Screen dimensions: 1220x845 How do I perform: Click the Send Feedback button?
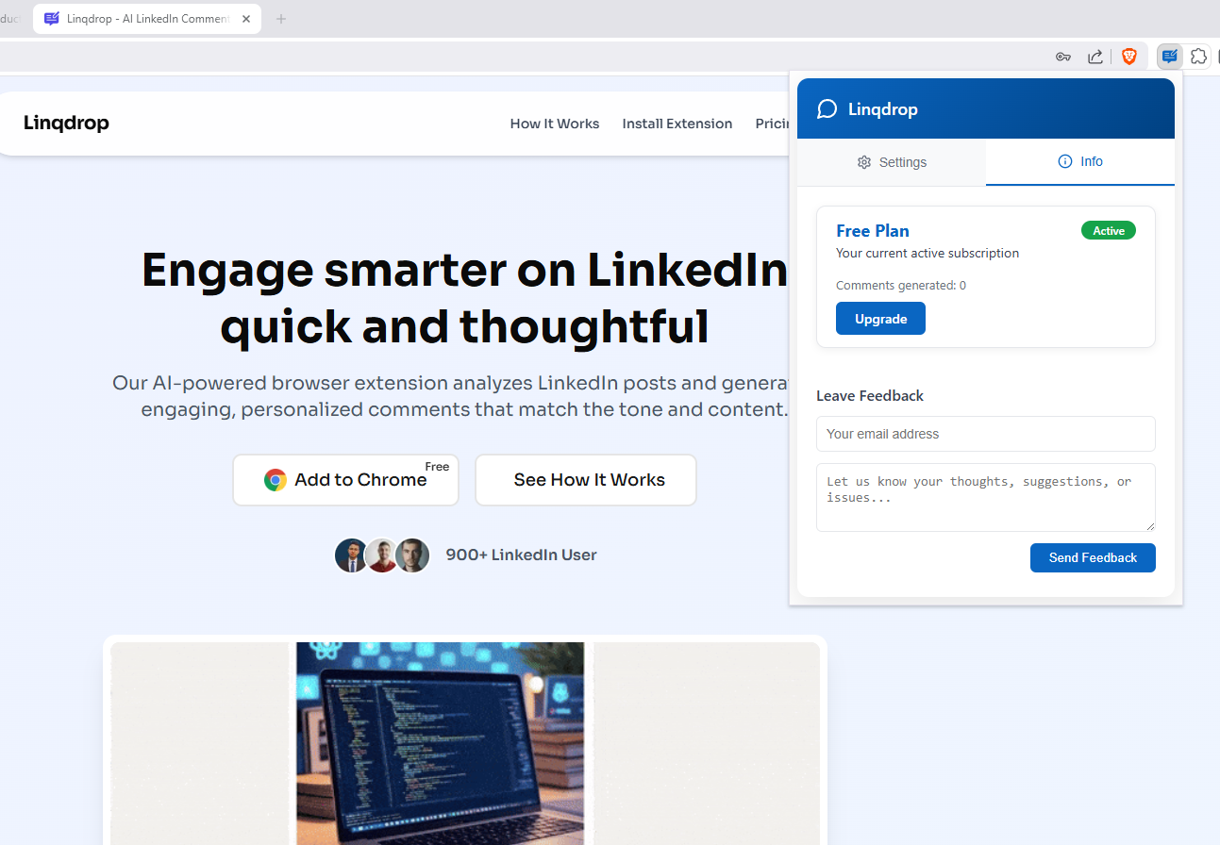coord(1093,557)
